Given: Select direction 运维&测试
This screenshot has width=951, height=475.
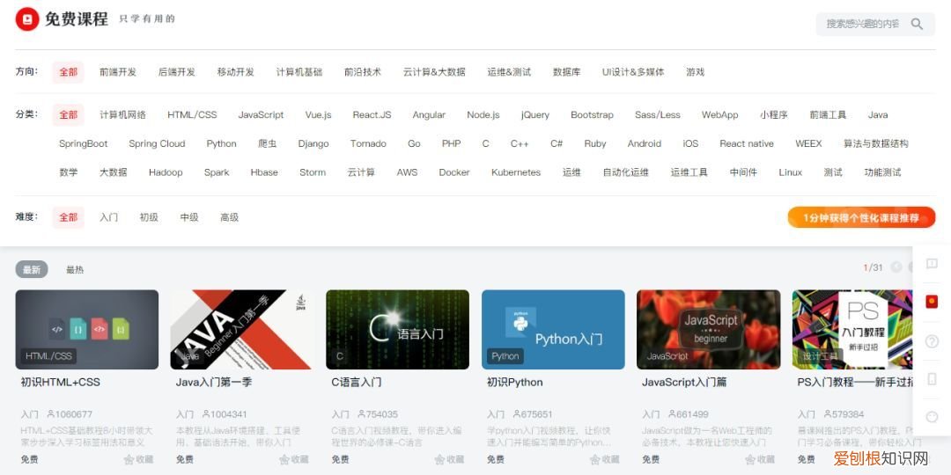Looking at the screenshot, I should 509,72.
